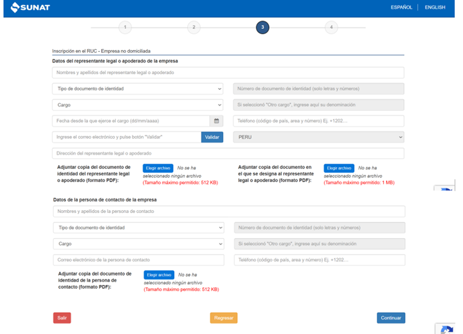
Task: Open the PERU country dropdown
Action: 318,137
